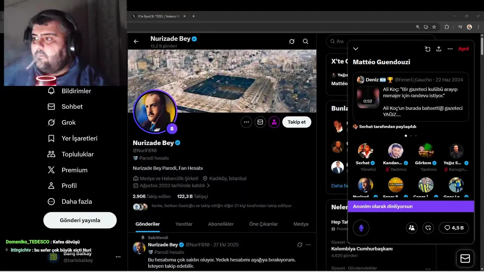The height and width of the screenshot is (272, 484).
Task: Click the Anonim olarak dinliyorsun banner
Action: click(411, 206)
